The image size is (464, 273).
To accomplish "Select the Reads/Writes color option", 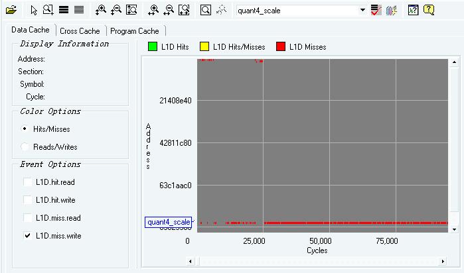I will [25, 146].
